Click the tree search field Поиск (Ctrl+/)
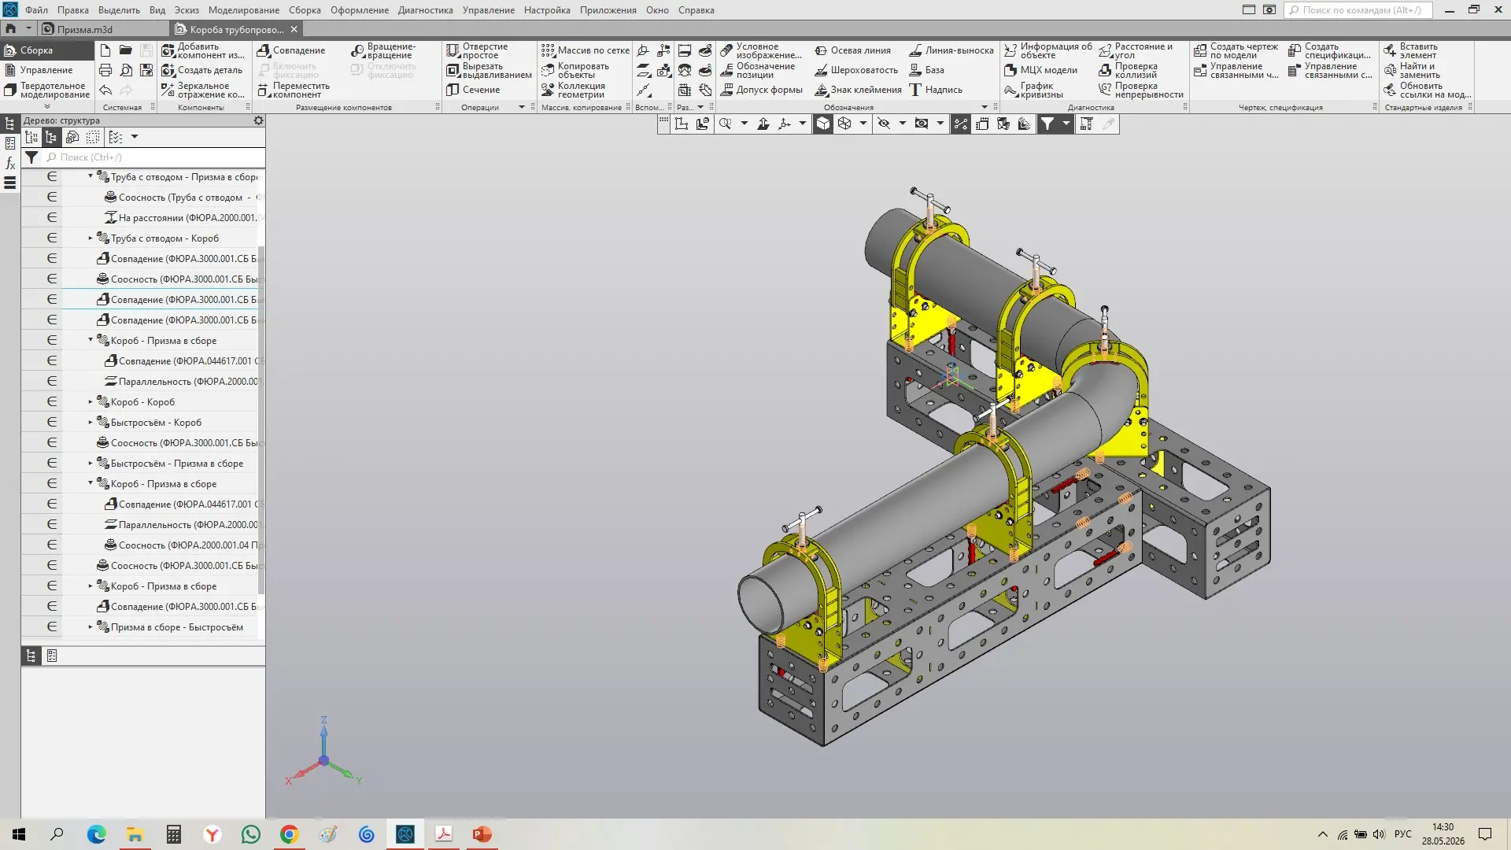Viewport: 1511px width, 850px height. (x=154, y=157)
